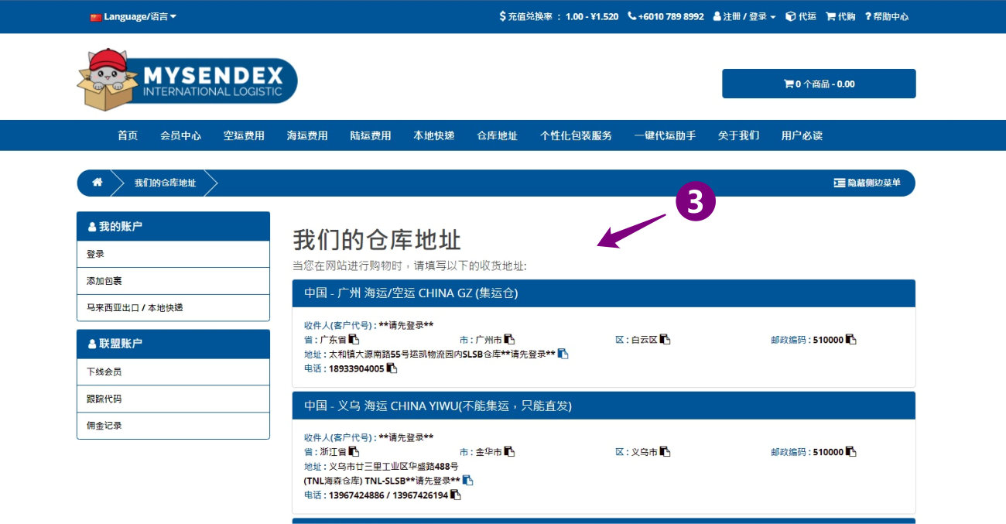
Task: Open the shopping cart 0 个商品 button
Action: coord(819,84)
